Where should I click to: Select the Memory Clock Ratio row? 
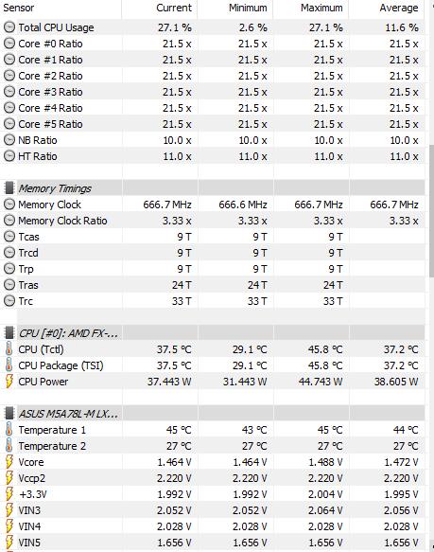click(212, 221)
